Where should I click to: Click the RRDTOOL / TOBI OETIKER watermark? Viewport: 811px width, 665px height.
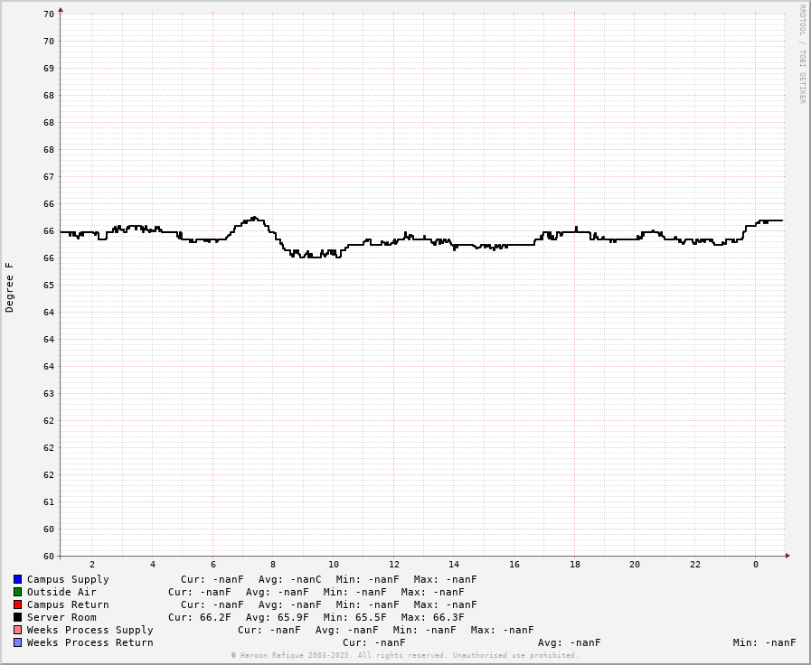tap(802, 54)
